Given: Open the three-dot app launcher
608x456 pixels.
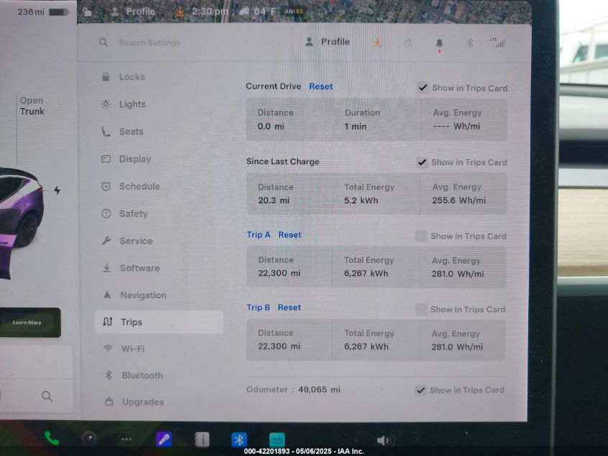Looking at the screenshot, I should (126, 439).
